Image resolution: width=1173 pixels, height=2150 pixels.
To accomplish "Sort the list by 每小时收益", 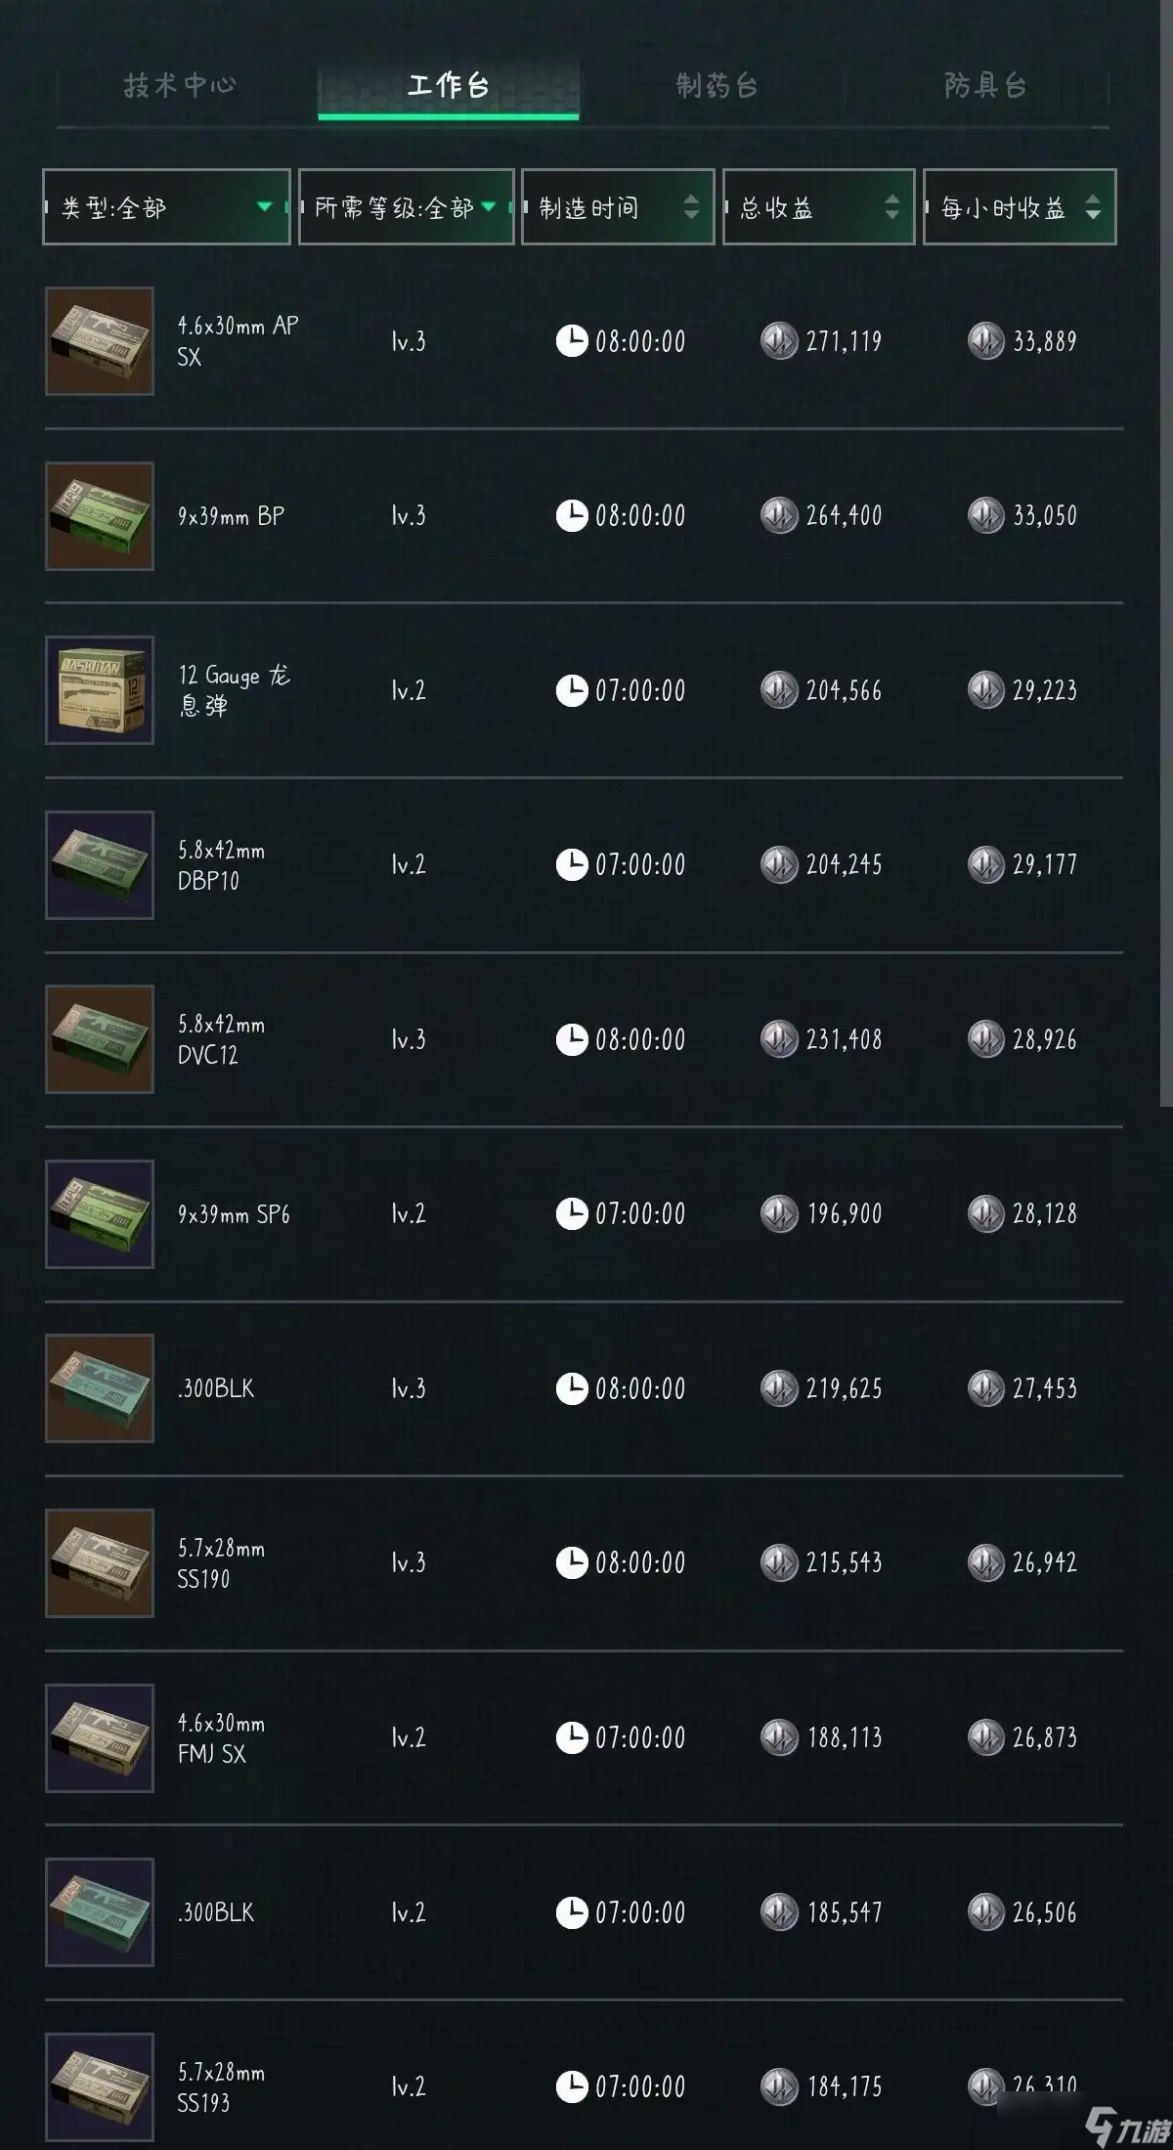I will pos(1020,207).
